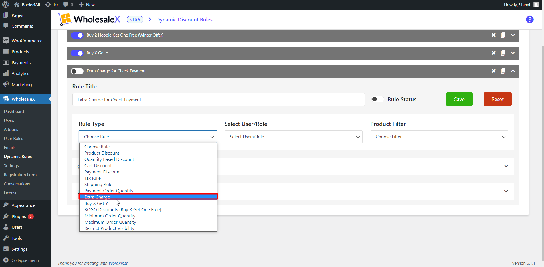Choose Restrict Product Visibility option
The image size is (544, 267).
coord(148,228)
